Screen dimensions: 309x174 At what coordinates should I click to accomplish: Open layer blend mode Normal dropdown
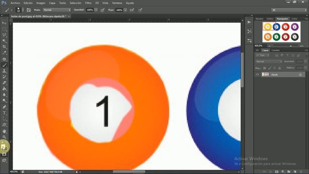point(269,61)
